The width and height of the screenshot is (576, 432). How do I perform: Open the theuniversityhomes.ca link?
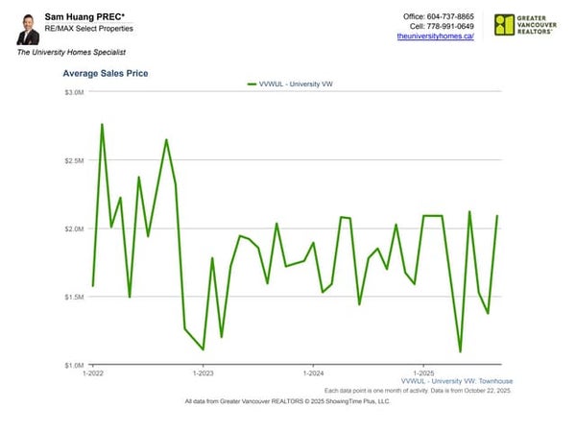436,36
